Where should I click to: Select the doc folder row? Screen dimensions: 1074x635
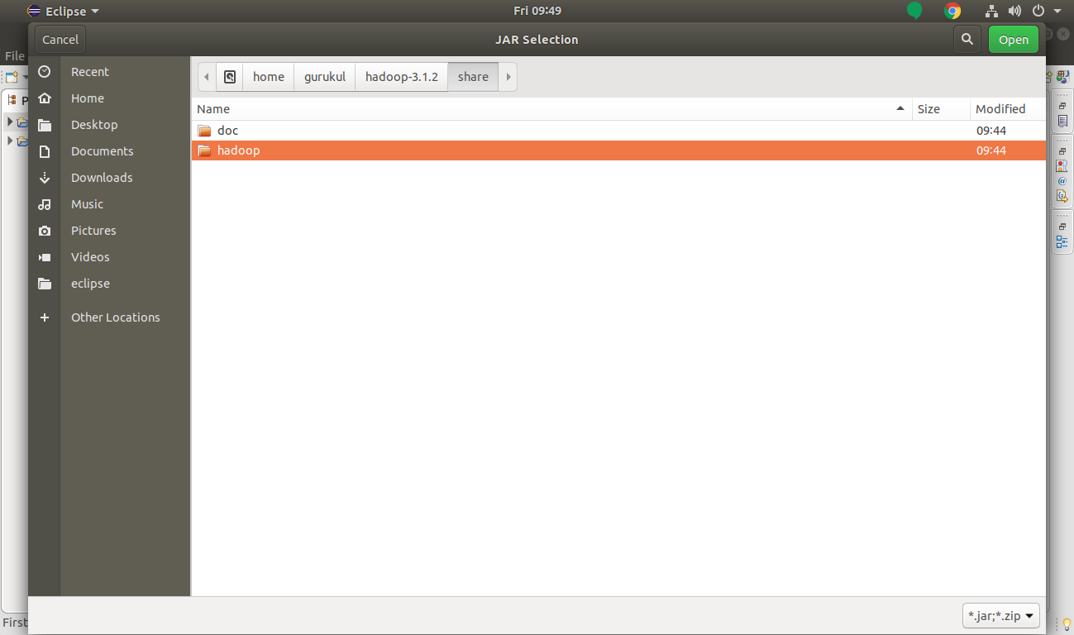pos(618,131)
